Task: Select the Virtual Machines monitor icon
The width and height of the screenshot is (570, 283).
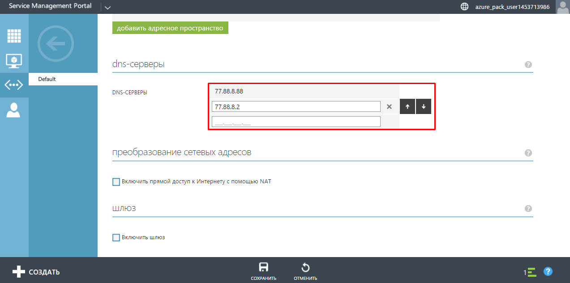Action: click(14, 60)
